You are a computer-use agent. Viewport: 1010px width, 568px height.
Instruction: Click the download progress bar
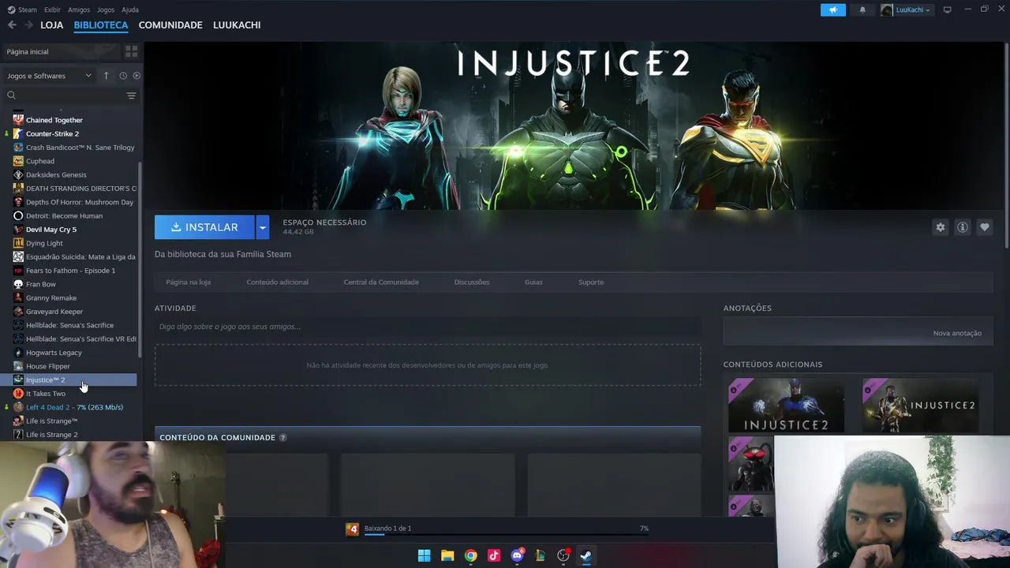click(x=505, y=535)
